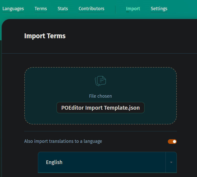
Task: Click the divider line above translations option
Action: 100,131
